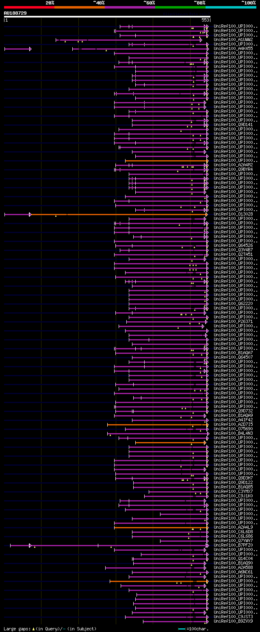This screenshot has height=632, width=260.
Task: Select hit label UniRef100_Q3V4B7
Action: click(x=233, y=250)
